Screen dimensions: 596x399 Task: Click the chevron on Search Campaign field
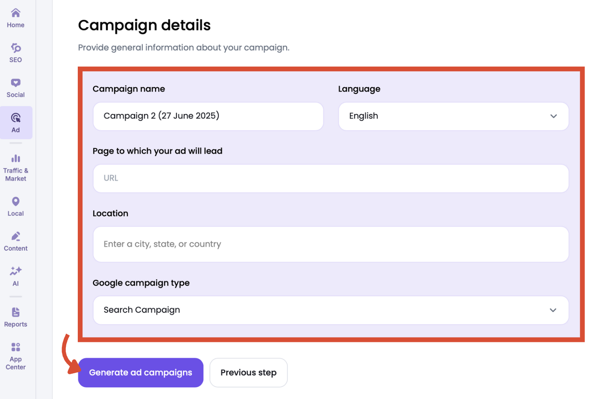click(x=553, y=310)
